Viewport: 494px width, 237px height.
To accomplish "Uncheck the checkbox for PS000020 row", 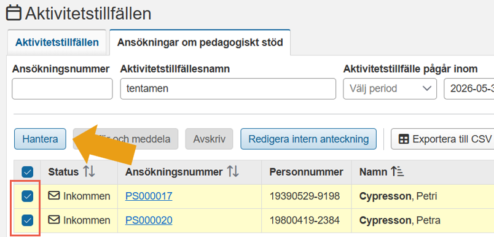I will 27,220.
